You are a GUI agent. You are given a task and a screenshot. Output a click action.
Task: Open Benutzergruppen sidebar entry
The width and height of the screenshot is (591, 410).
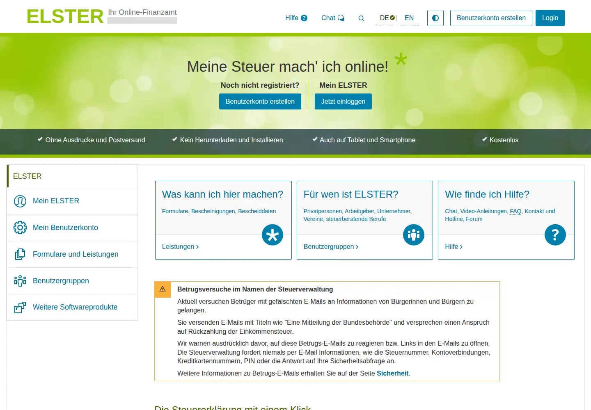(x=72, y=281)
